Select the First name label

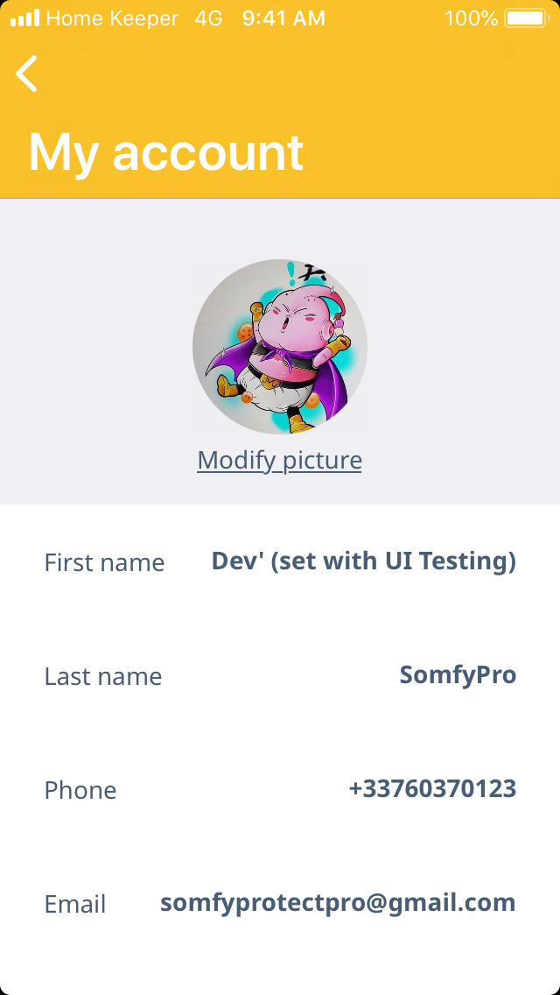104,562
